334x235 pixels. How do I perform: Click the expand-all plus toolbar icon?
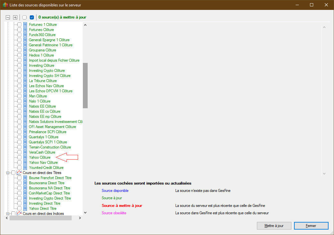[x=15, y=17]
